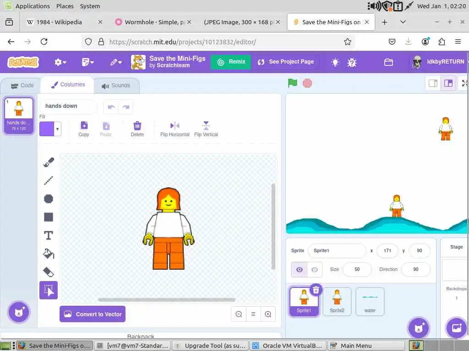Open the Settings gear dropdown

[60, 62]
